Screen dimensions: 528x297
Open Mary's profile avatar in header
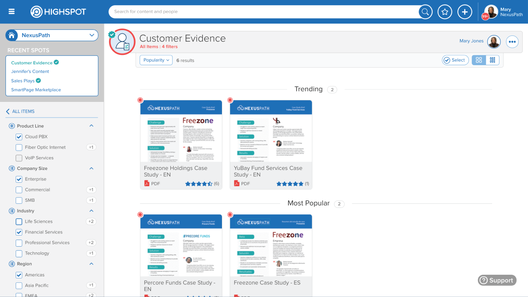pyautogui.click(x=491, y=12)
